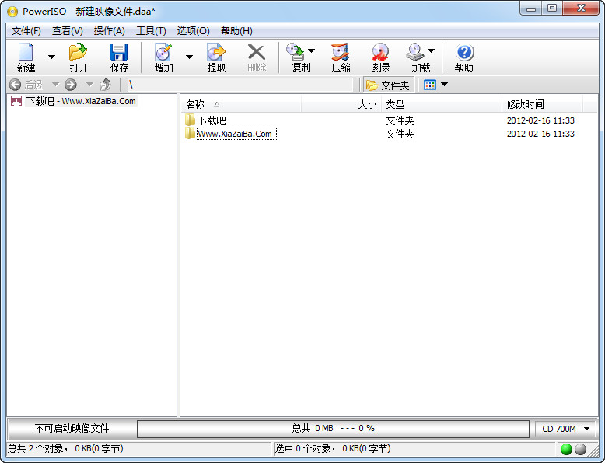The image size is (605, 463).
Task: Open the 操作(A) menu
Action: (x=109, y=31)
